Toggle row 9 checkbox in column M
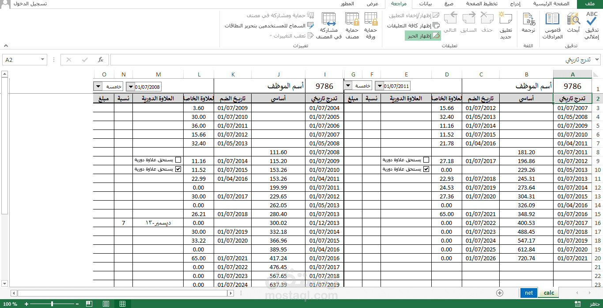Screen dimensions: 603x308 point(178,160)
